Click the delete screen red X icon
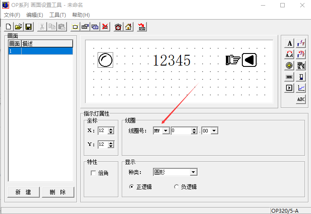 pos(105,27)
